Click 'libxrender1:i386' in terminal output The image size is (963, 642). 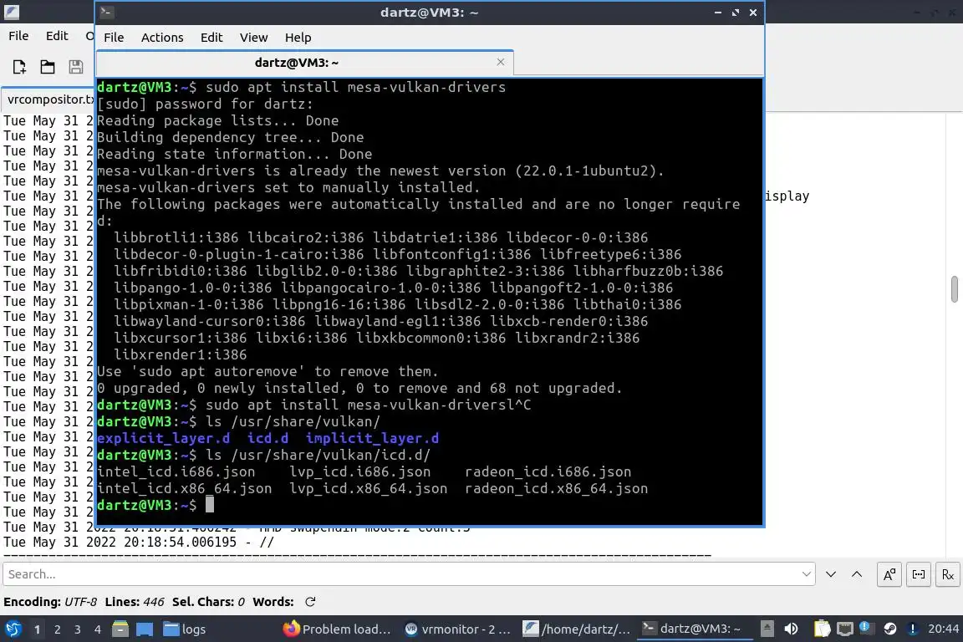(x=180, y=354)
